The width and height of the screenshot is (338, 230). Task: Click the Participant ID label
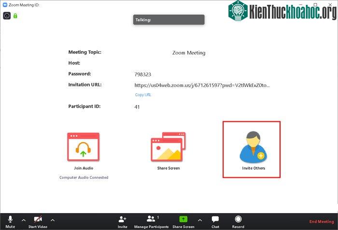point(84,106)
